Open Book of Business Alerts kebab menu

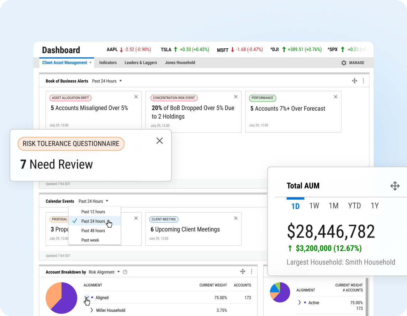click(x=363, y=81)
